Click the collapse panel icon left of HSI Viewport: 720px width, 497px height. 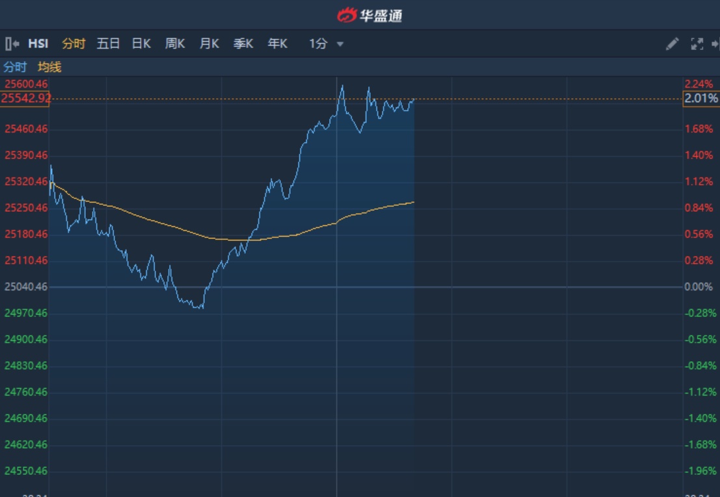[12, 44]
